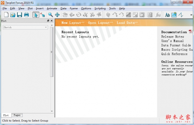Viewport: 194px width, 125px height.
Task: Open the User's Manual link
Action: pos(172,41)
